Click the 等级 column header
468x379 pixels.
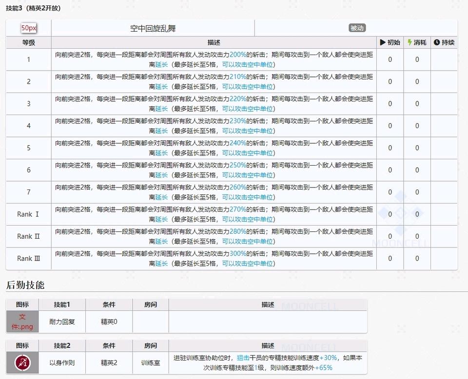coord(29,42)
